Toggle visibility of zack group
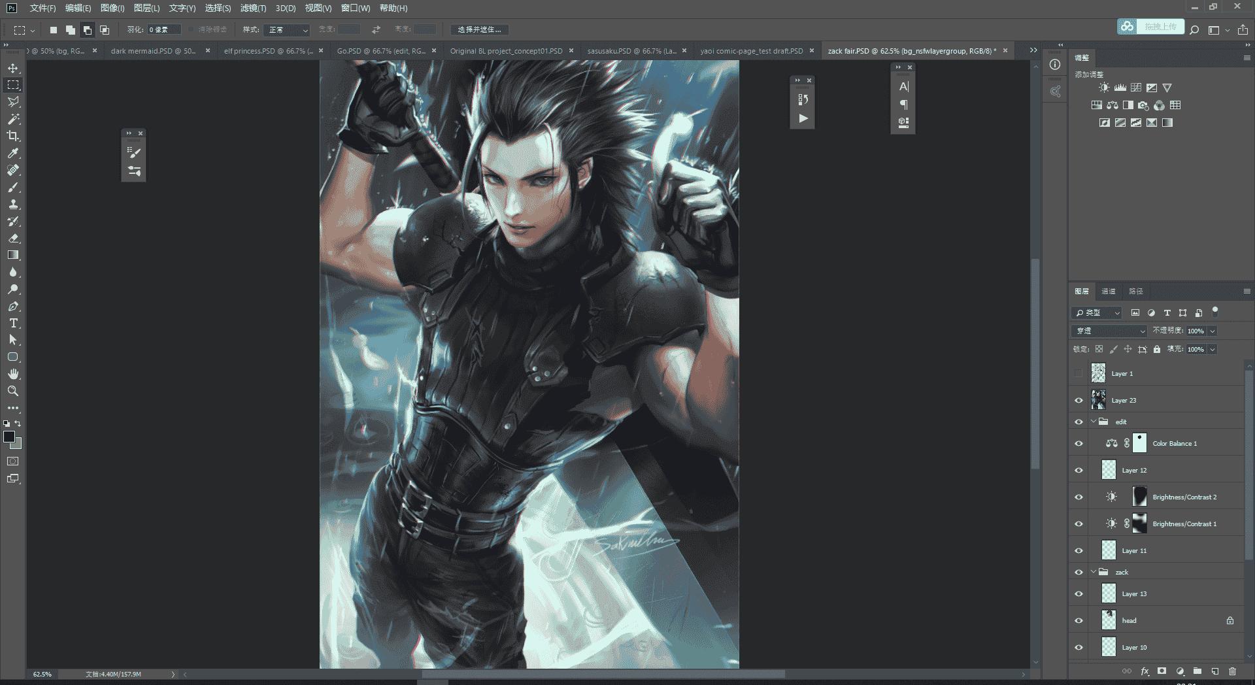This screenshot has height=685, width=1255. (x=1079, y=572)
